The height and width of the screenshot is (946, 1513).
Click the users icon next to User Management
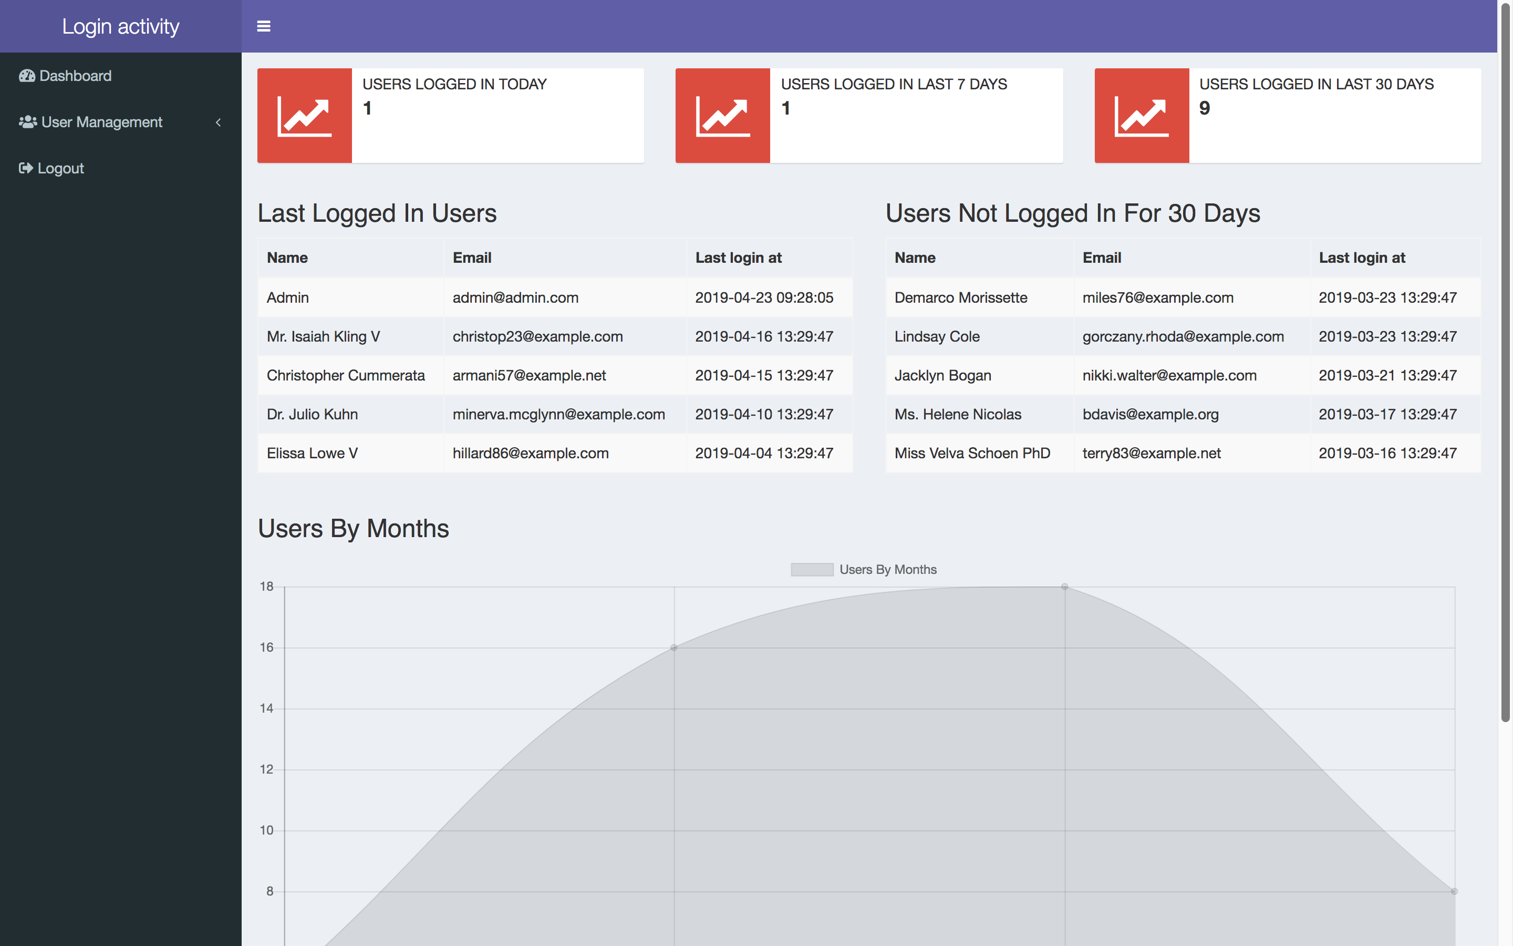(27, 122)
